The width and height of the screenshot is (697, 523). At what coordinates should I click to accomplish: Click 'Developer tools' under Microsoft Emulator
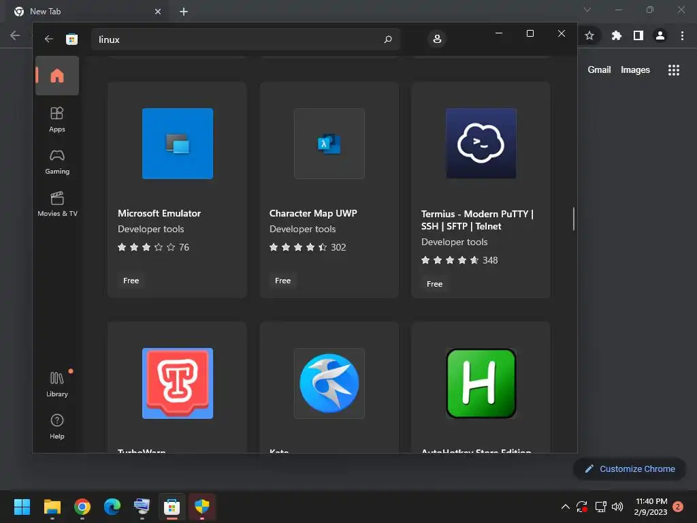(x=150, y=229)
